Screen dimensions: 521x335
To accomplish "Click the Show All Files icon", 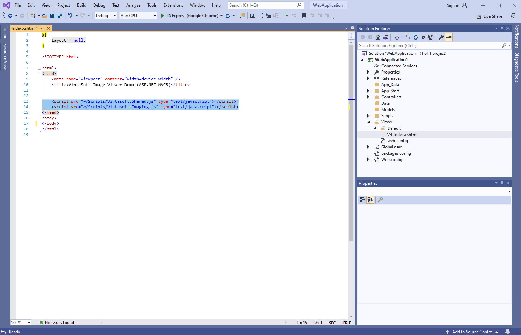I will [431, 37].
